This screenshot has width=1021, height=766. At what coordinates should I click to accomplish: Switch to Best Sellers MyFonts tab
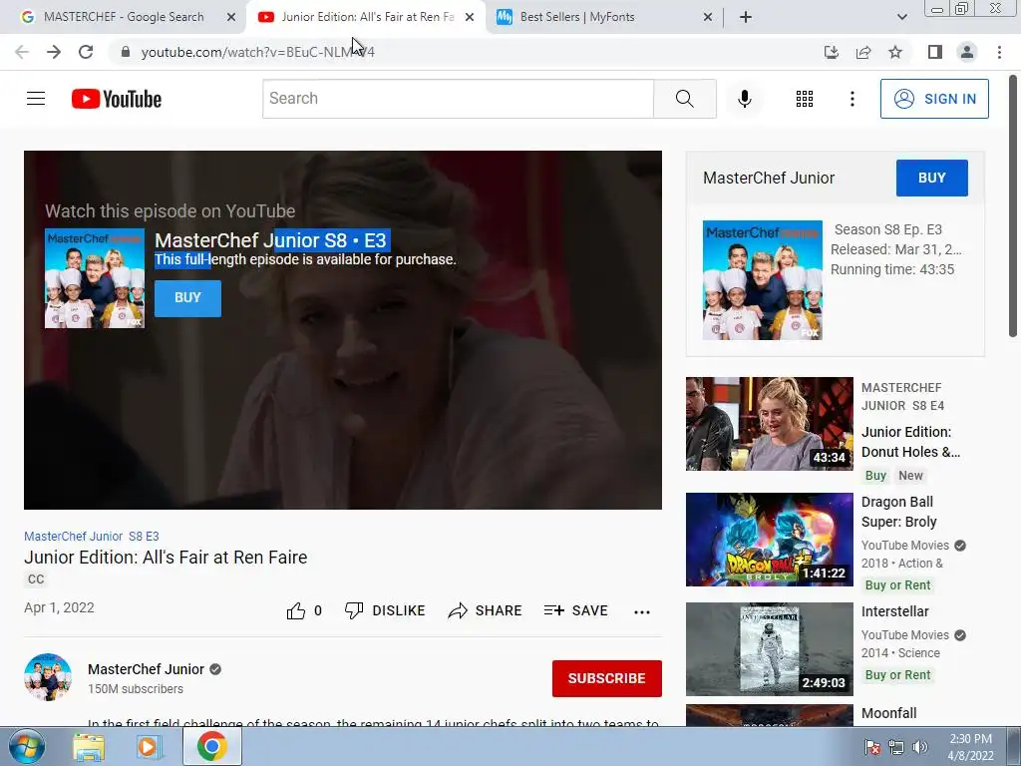(577, 17)
